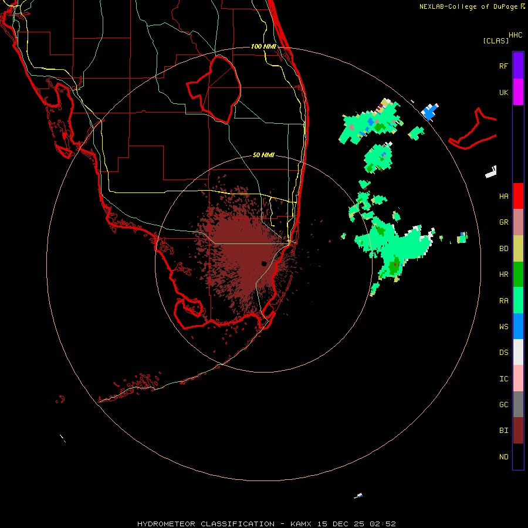Click the DS legend label
The image size is (528, 528).
[x=503, y=353]
